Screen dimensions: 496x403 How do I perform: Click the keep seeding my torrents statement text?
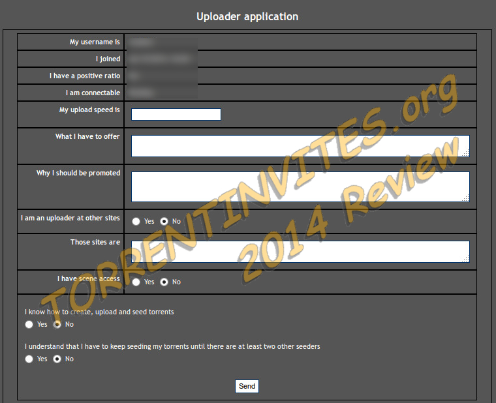click(172, 347)
